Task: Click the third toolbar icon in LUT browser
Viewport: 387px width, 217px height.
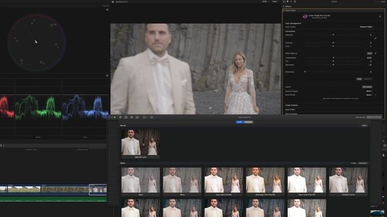Action: click(132, 118)
